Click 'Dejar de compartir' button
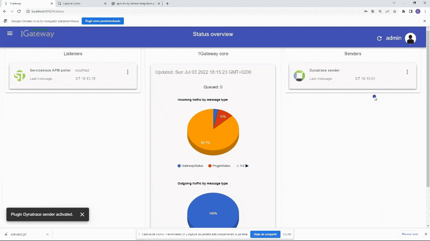The image size is (430, 241). tap(265, 235)
